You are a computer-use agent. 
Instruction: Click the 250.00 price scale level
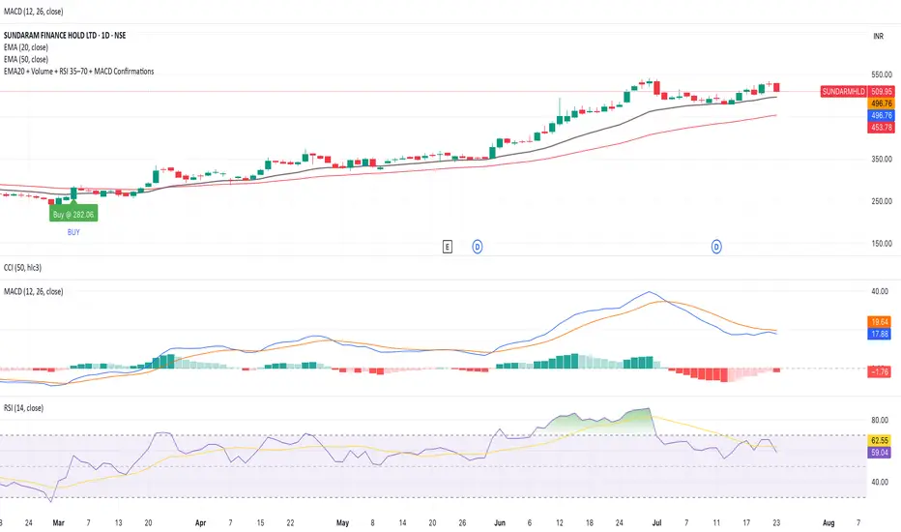[x=882, y=201]
